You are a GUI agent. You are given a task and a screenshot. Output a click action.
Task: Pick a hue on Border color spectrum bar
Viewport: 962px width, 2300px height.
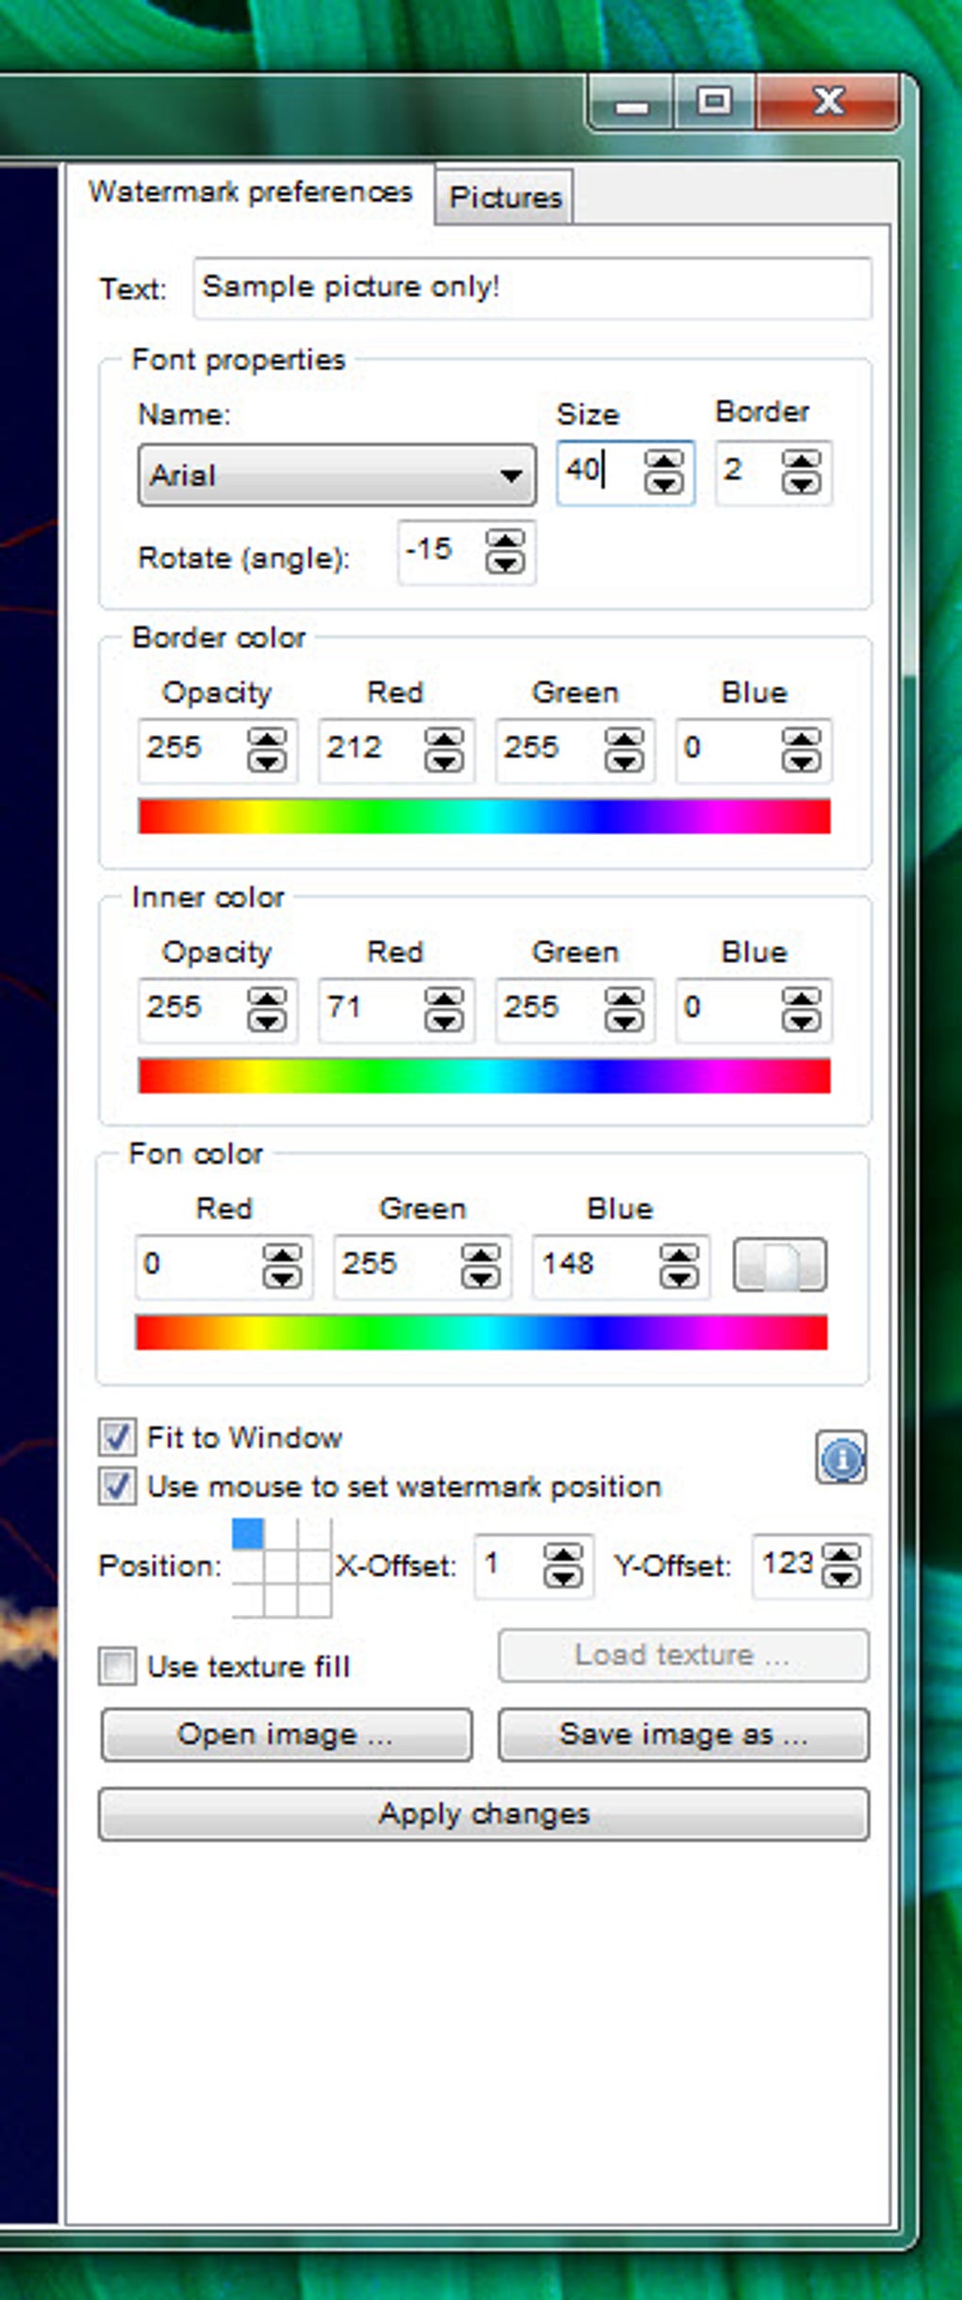tap(484, 816)
